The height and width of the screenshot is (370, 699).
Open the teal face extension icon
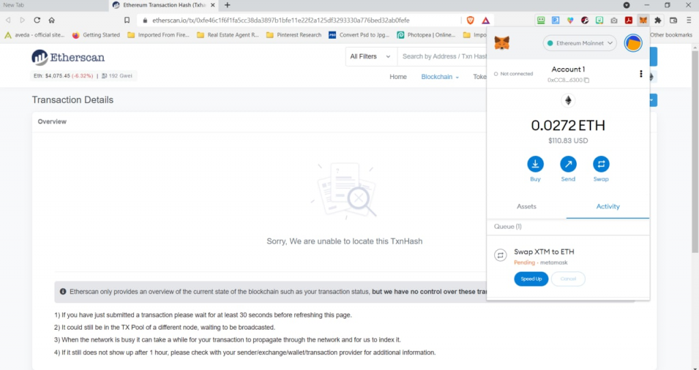[x=599, y=20]
